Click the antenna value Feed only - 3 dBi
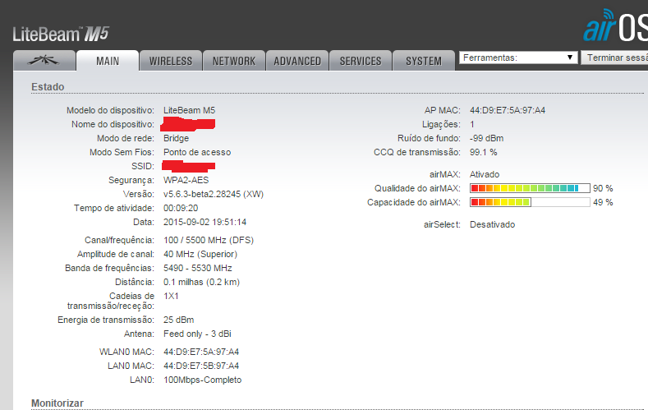Screen dimensions: 648x410 (197, 334)
